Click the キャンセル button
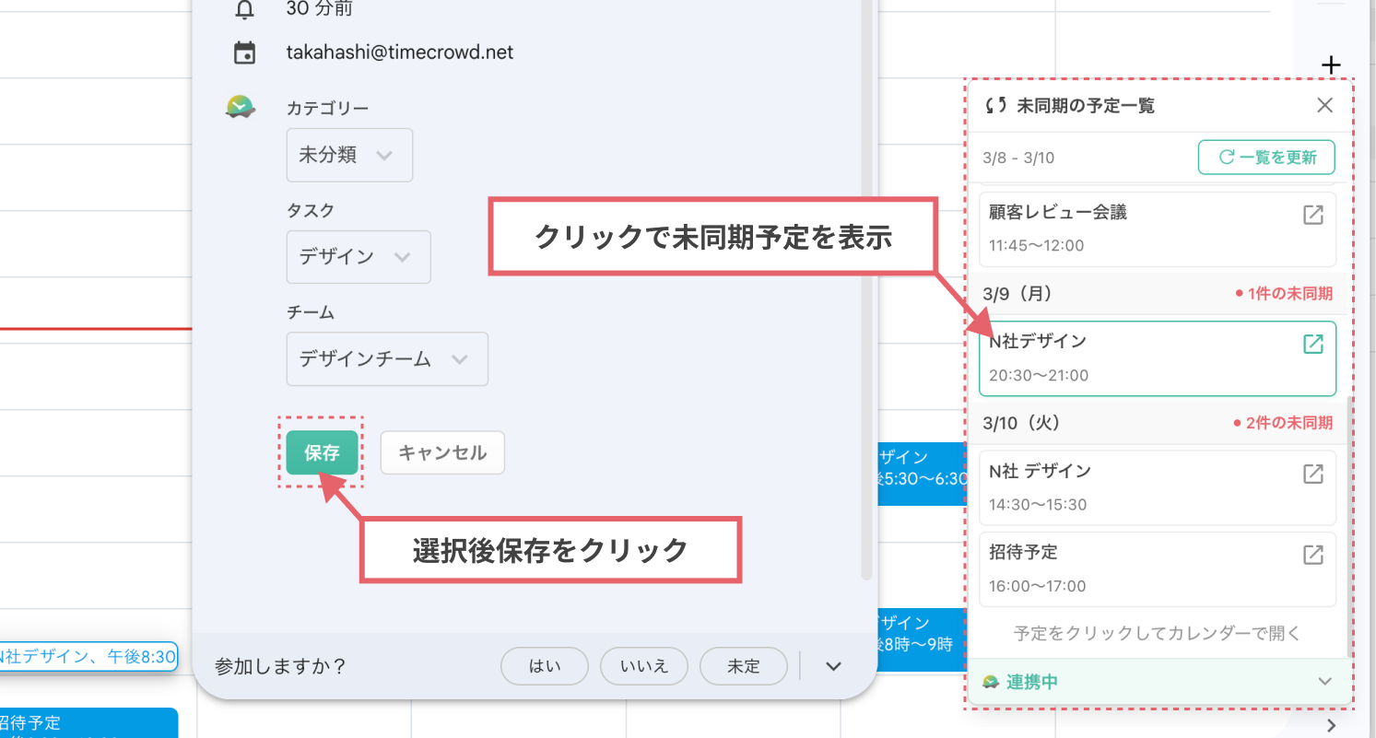This screenshot has height=738, width=1376. tap(442, 452)
